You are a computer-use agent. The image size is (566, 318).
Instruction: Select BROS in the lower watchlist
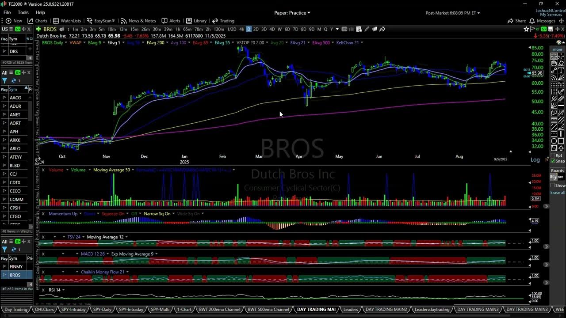pos(16,275)
